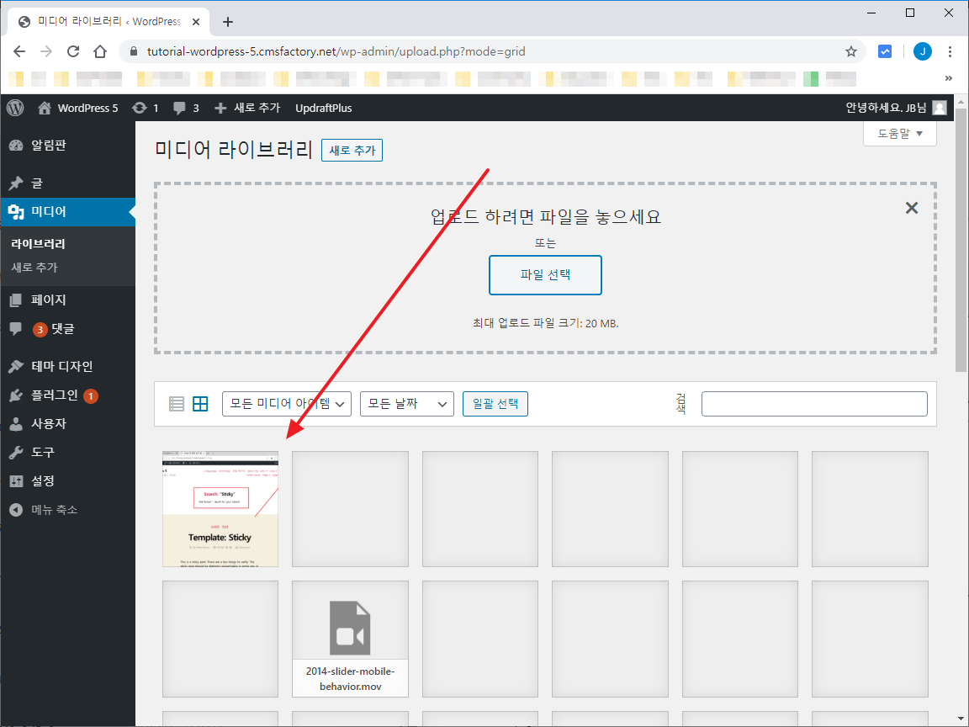969x727 pixels.
Task: Open the 사용자 users menu
Action: tap(67, 423)
